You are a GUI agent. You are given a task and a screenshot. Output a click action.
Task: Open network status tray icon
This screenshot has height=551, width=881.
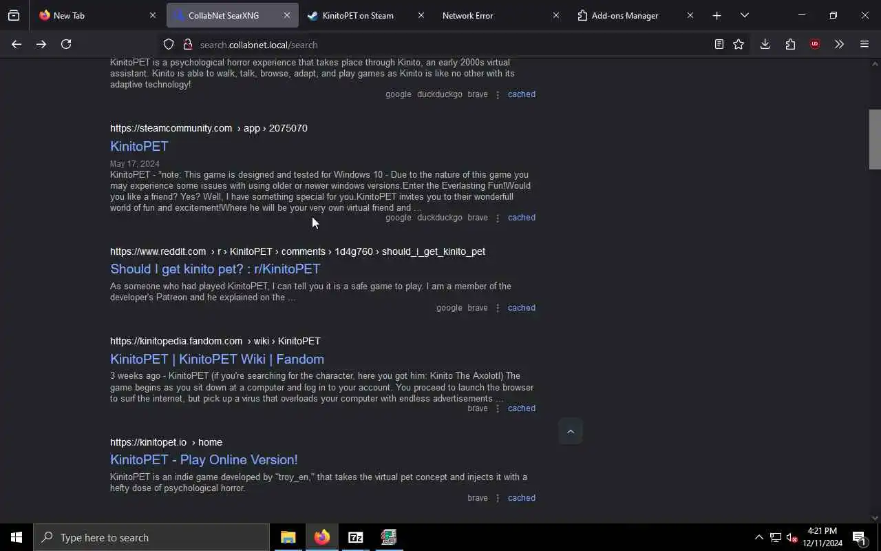click(x=776, y=537)
